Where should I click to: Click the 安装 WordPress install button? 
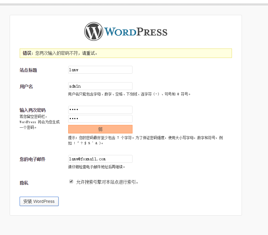(x=39, y=201)
